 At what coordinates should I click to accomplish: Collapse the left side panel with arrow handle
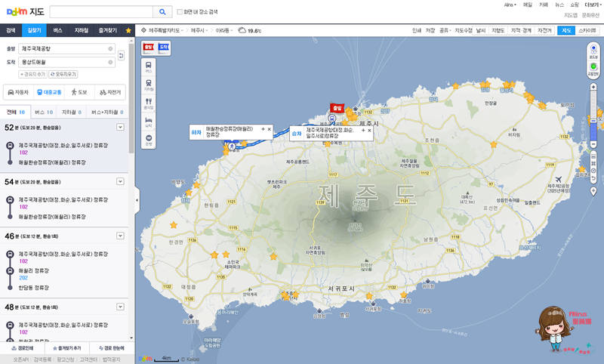pos(137,200)
